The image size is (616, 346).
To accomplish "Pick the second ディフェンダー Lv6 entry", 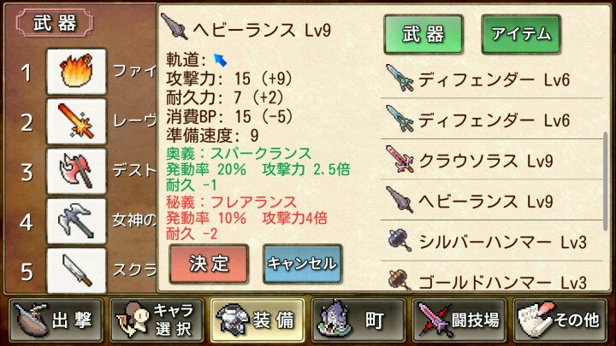I will pyautogui.click(x=492, y=120).
